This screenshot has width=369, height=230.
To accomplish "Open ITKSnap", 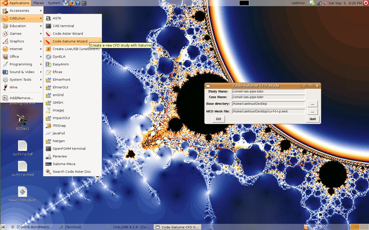I will [73, 125].
